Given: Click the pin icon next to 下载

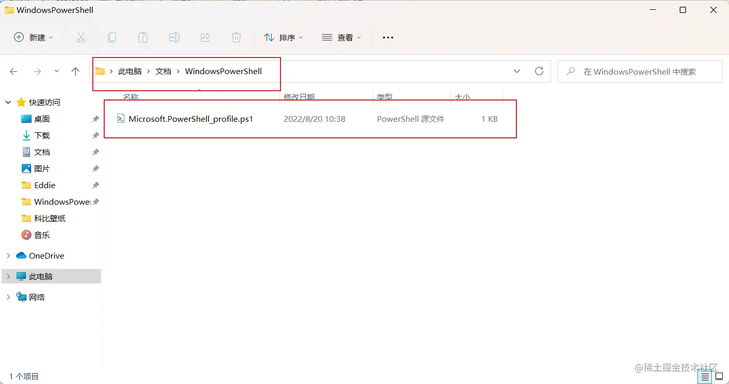Looking at the screenshot, I should 95,135.
